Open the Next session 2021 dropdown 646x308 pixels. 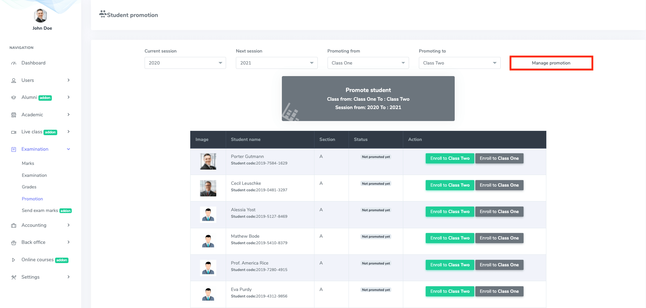point(276,63)
